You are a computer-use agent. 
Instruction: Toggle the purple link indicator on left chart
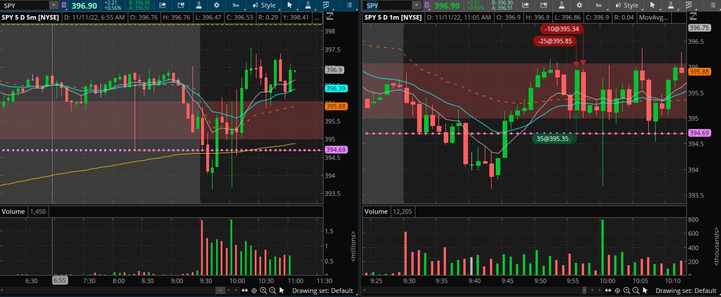point(63,5)
